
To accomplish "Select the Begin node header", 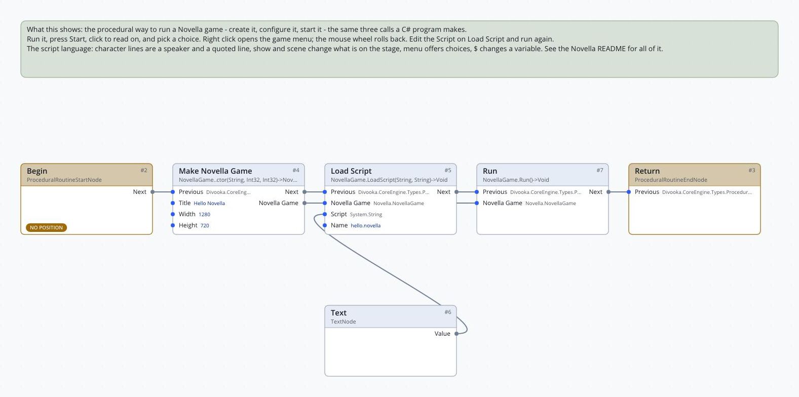I will pos(87,175).
